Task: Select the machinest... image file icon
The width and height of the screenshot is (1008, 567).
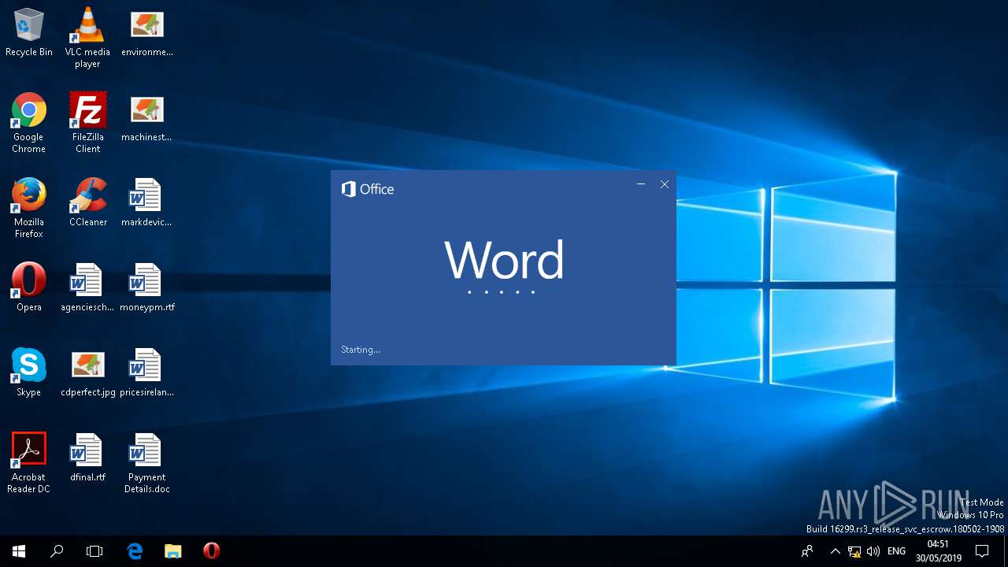Action: (x=146, y=118)
